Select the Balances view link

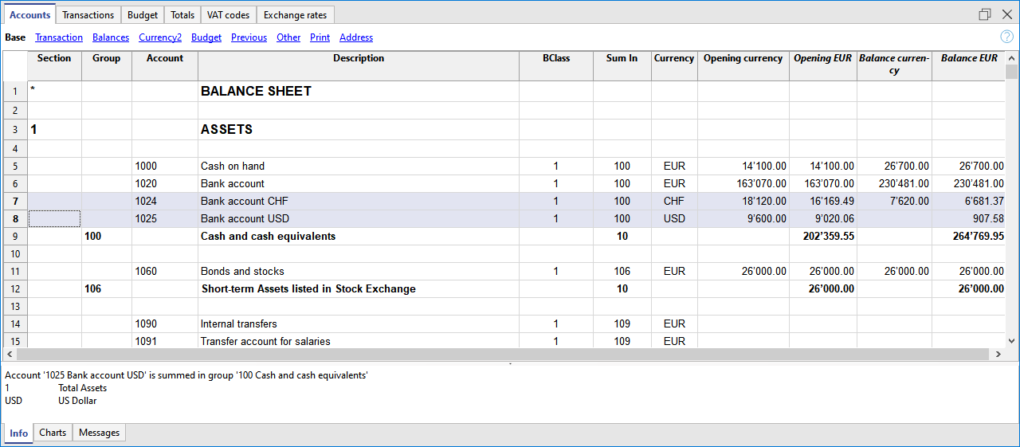click(x=111, y=37)
